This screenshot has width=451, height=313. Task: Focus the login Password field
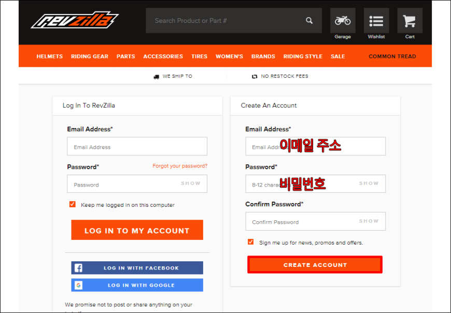pos(137,183)
